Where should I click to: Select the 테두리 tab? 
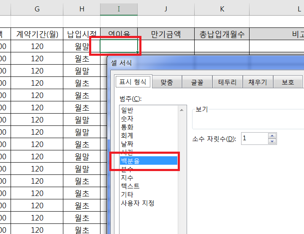point(228,82)
